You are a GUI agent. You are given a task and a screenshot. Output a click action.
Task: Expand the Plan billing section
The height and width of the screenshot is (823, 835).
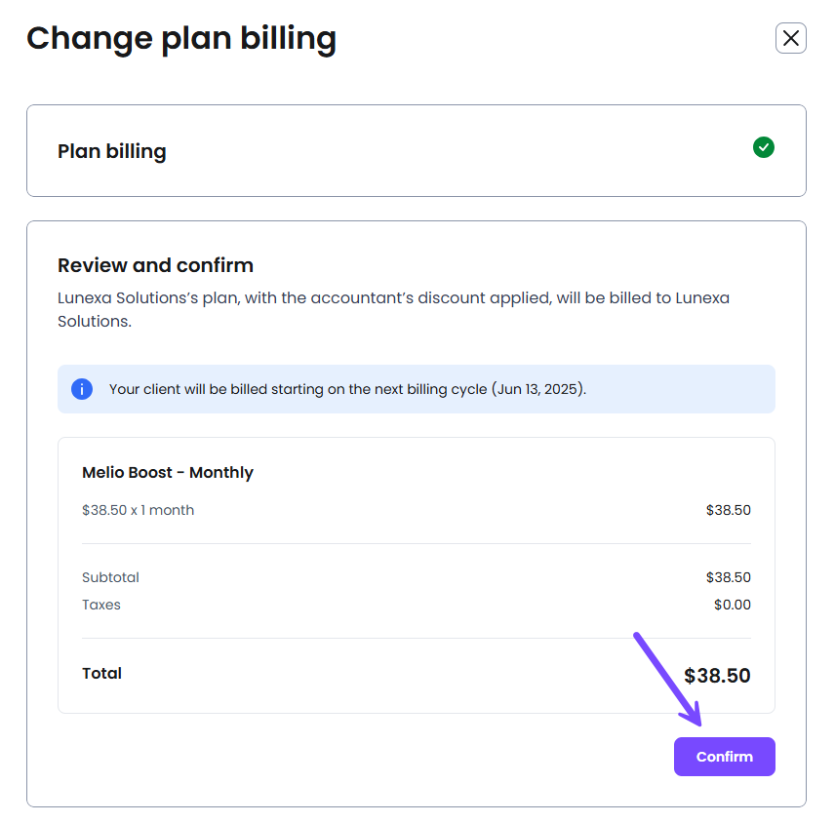417,150
